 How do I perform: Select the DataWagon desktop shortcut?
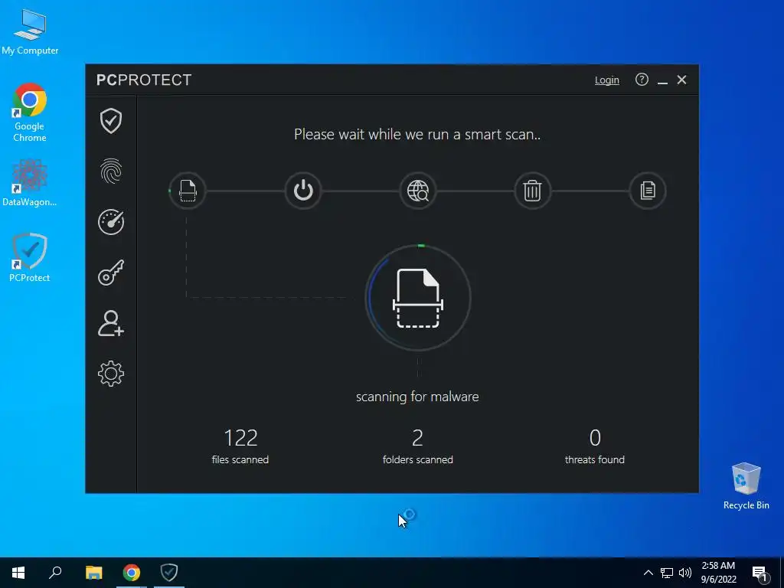(x=30, y=182)
